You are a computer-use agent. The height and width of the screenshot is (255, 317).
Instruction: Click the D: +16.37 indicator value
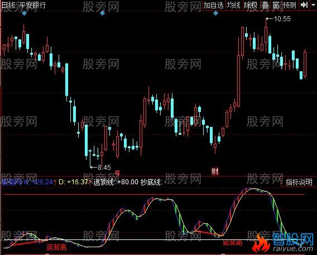click(73, 182)
